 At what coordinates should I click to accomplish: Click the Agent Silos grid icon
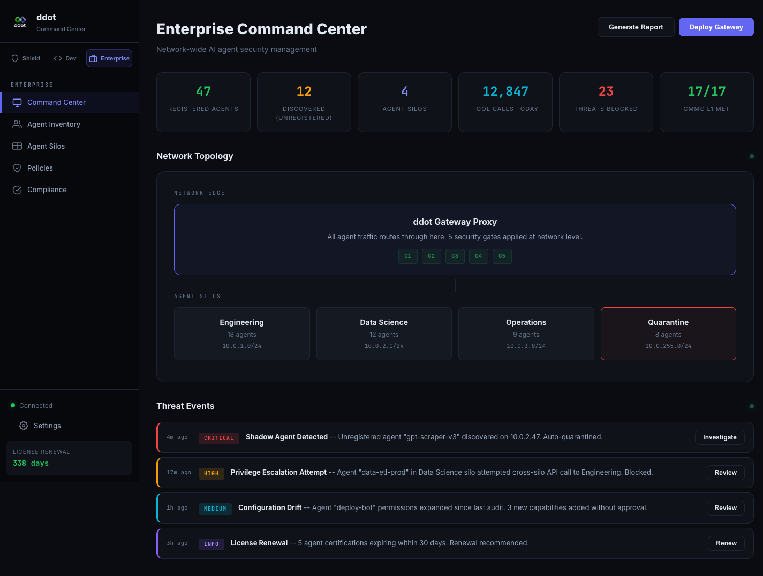[x=17, y=146]
